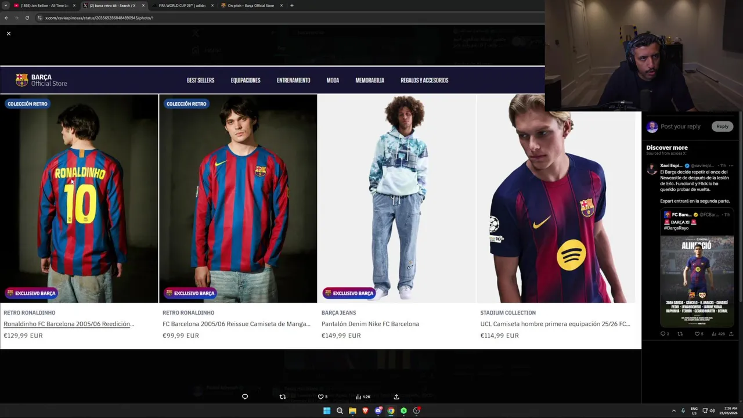This screenshot has height=418, width=743.
Task: Open MEMORABILIA in the store menu
Action: tap(370, 80)
